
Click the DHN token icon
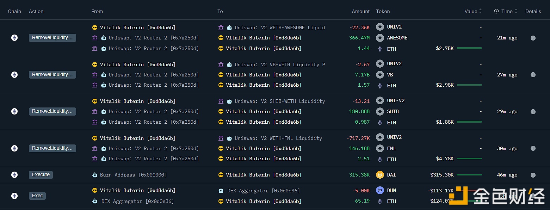click(x=380, y=191)
